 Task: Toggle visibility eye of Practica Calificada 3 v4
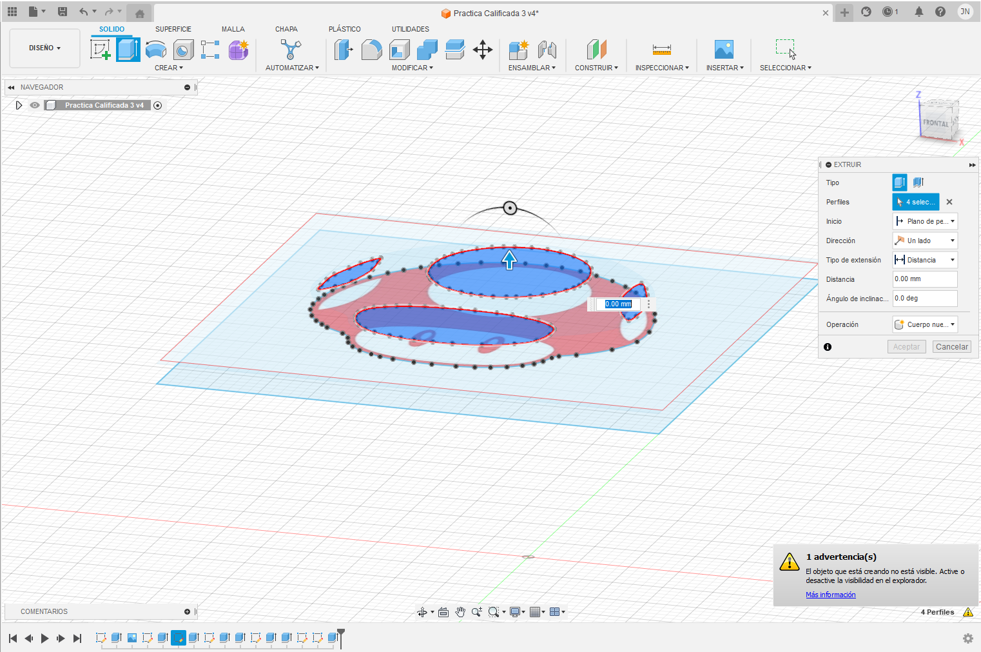click(x=35, y=105)
